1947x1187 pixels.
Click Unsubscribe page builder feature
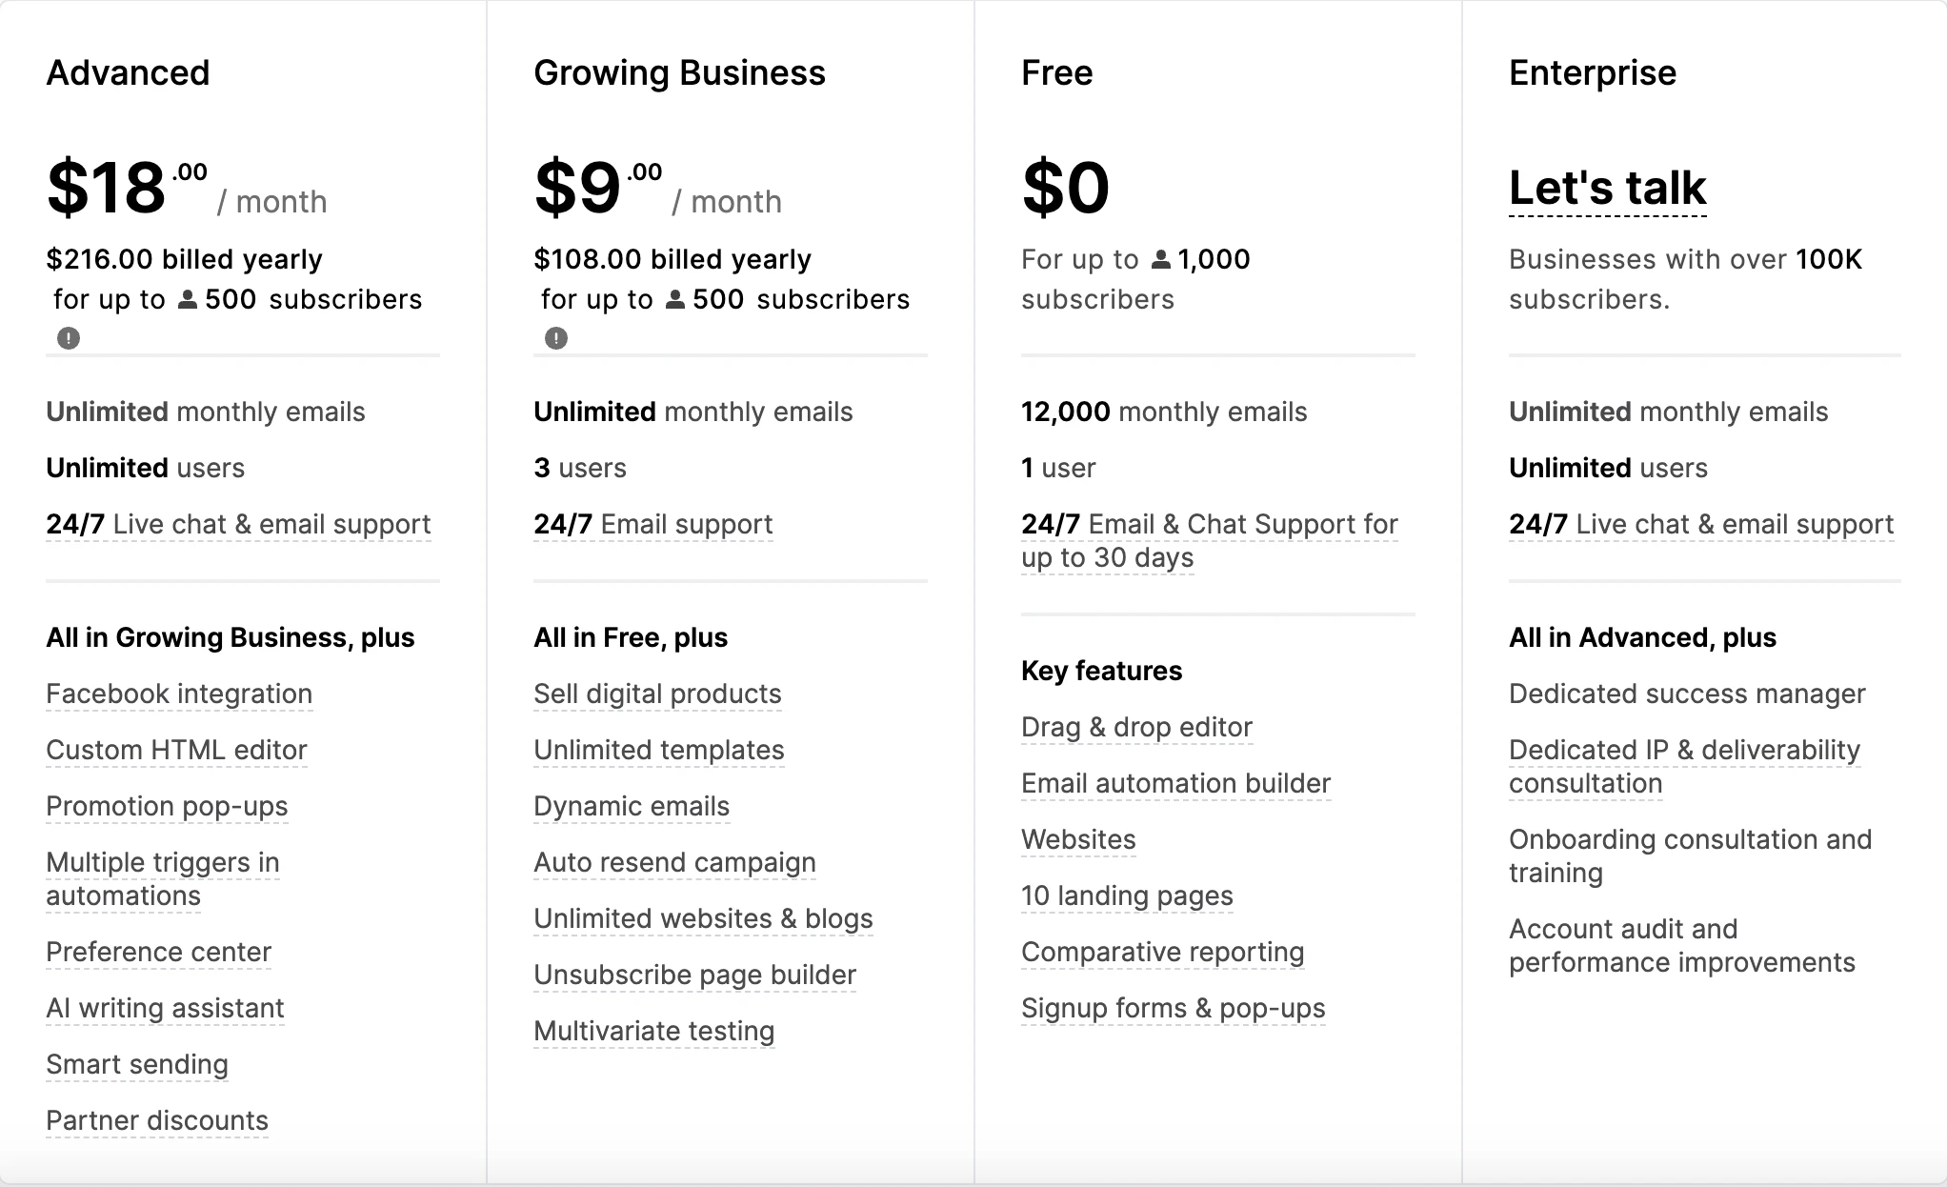point(694,975)
